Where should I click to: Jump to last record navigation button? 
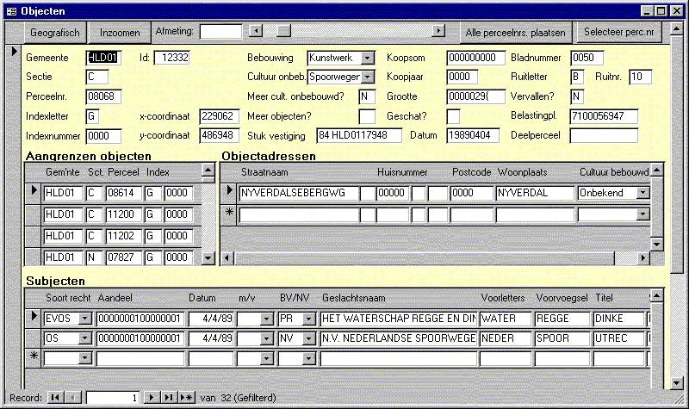click(x=169, y=398)
